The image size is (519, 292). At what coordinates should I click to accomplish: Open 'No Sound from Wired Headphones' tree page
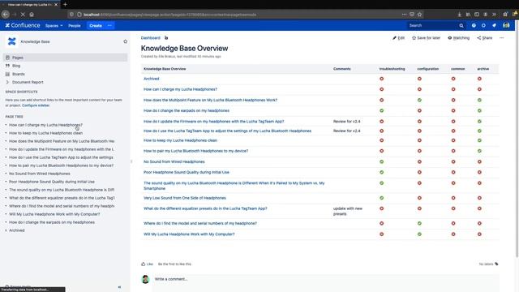point(40,174)
